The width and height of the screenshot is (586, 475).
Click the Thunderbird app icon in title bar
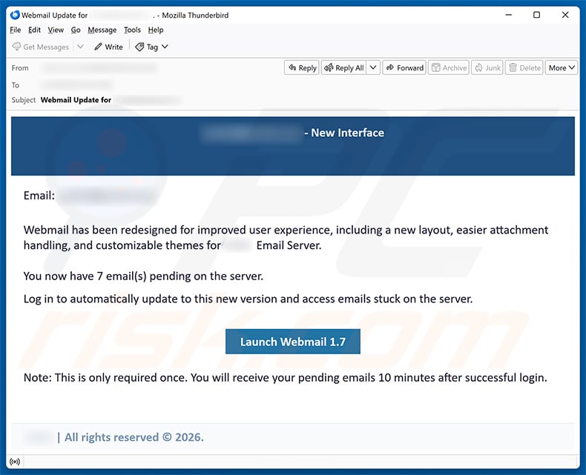click(15, 15)
